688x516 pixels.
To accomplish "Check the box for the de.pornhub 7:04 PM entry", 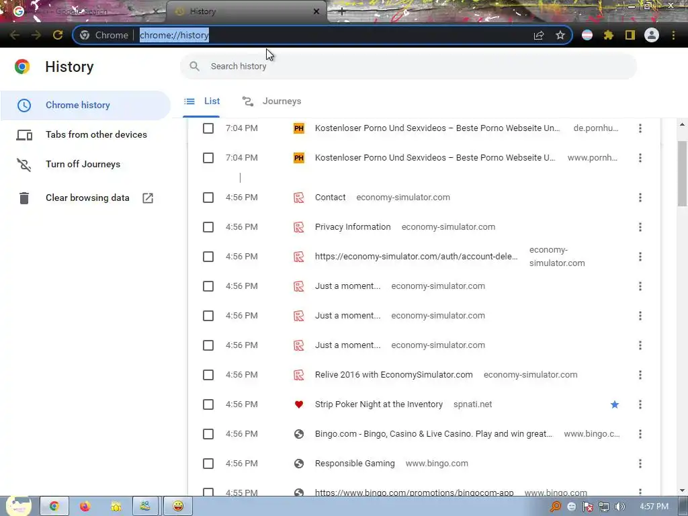I will point(208,128).
